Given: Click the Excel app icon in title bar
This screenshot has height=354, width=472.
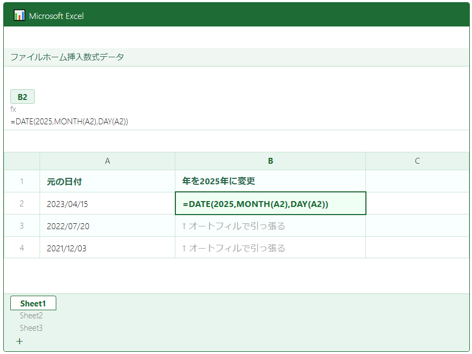Looking at the screenshot, I should 19,15.
